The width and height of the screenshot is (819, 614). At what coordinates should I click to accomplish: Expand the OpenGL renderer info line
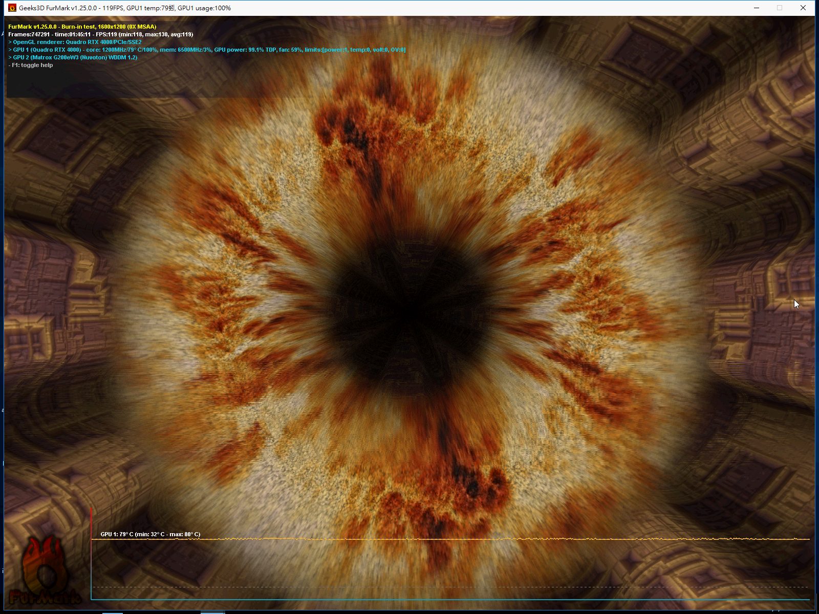point(75,42)
